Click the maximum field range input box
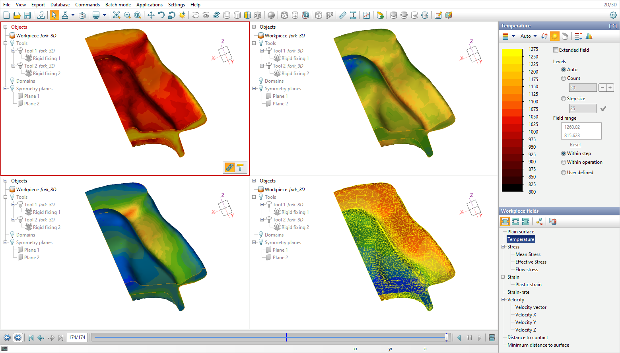 tap(581, 127)
